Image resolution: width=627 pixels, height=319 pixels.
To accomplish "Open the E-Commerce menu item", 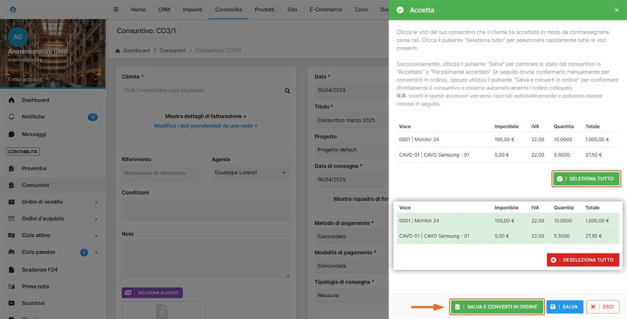I will tap(326, 9).
